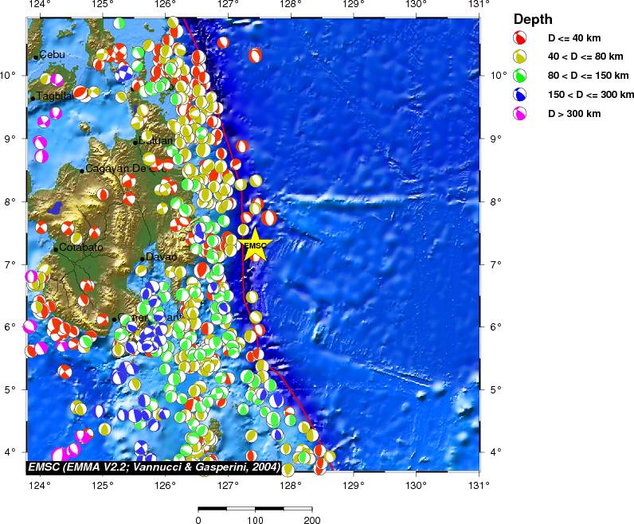The width and height of the screenshot is (634, 524).
Task: Click the Cebu city label
Action: coord(54,55)
